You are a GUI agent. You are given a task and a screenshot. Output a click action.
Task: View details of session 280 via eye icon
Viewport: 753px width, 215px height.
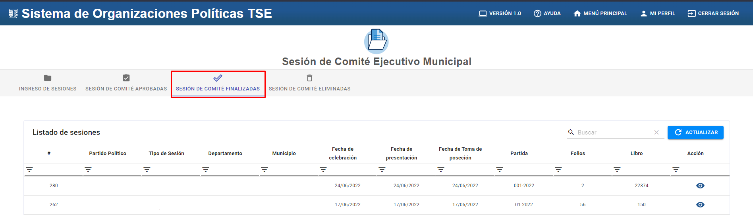tap(700, 186)
